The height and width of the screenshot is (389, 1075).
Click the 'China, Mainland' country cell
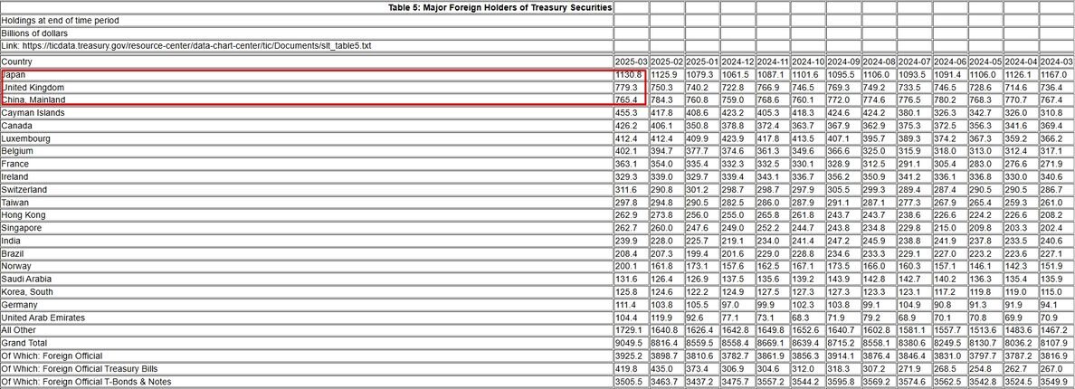pos(307,100)
